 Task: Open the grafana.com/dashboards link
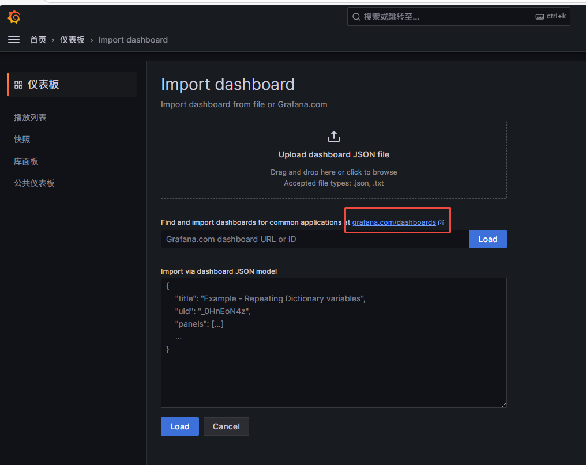pyautogui.click(x=394, y=222)
